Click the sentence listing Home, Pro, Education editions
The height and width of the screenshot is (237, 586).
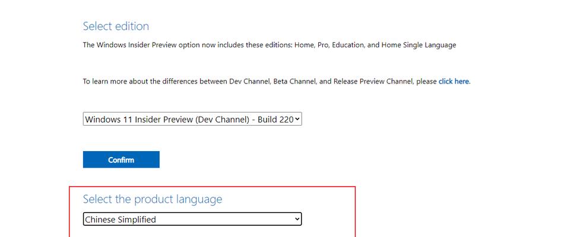[x=270, y=45]
